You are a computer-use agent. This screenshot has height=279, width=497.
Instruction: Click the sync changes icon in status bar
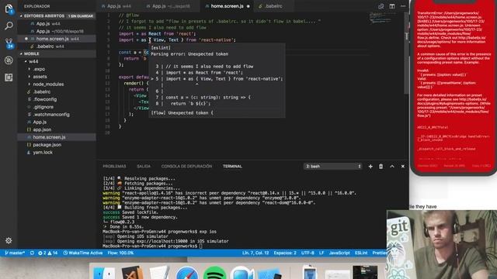[32, 253]
